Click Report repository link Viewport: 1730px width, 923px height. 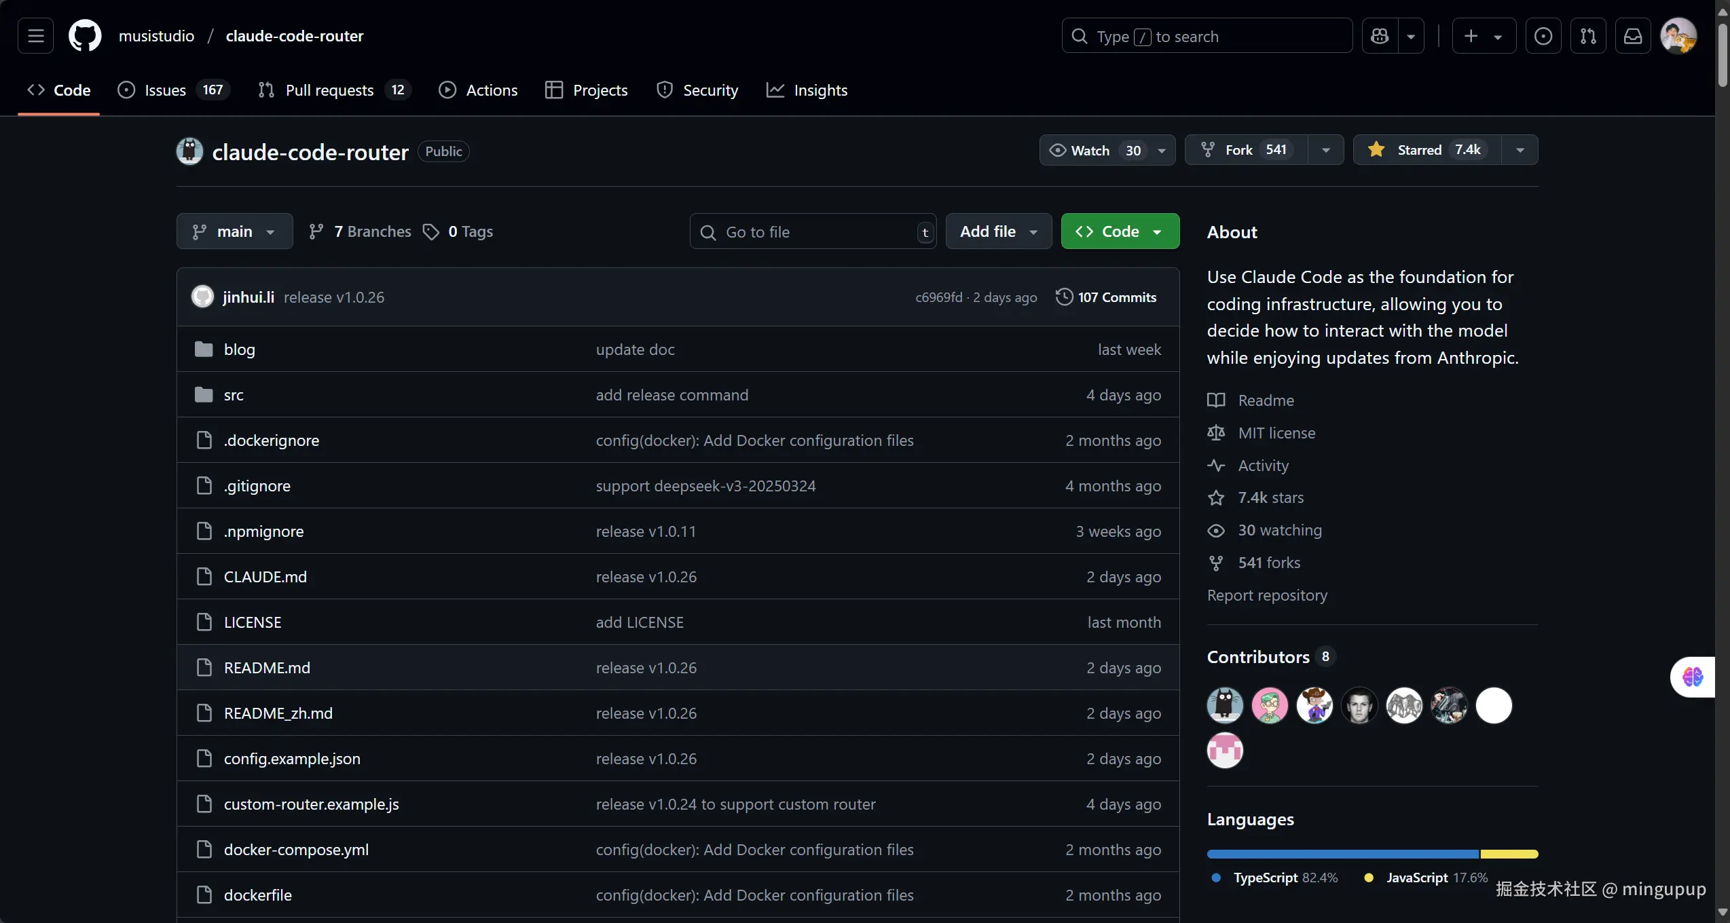click(x=1267, y=595)
